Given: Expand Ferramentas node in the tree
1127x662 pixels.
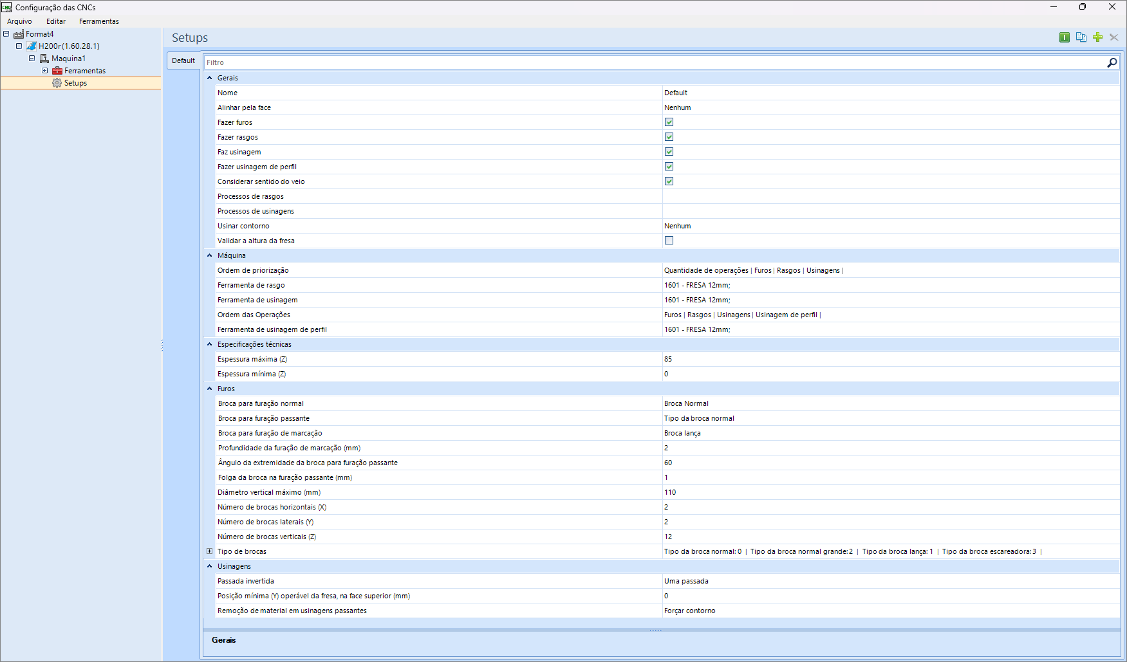Looking at the screenshot, I should (x=44, y=71).
